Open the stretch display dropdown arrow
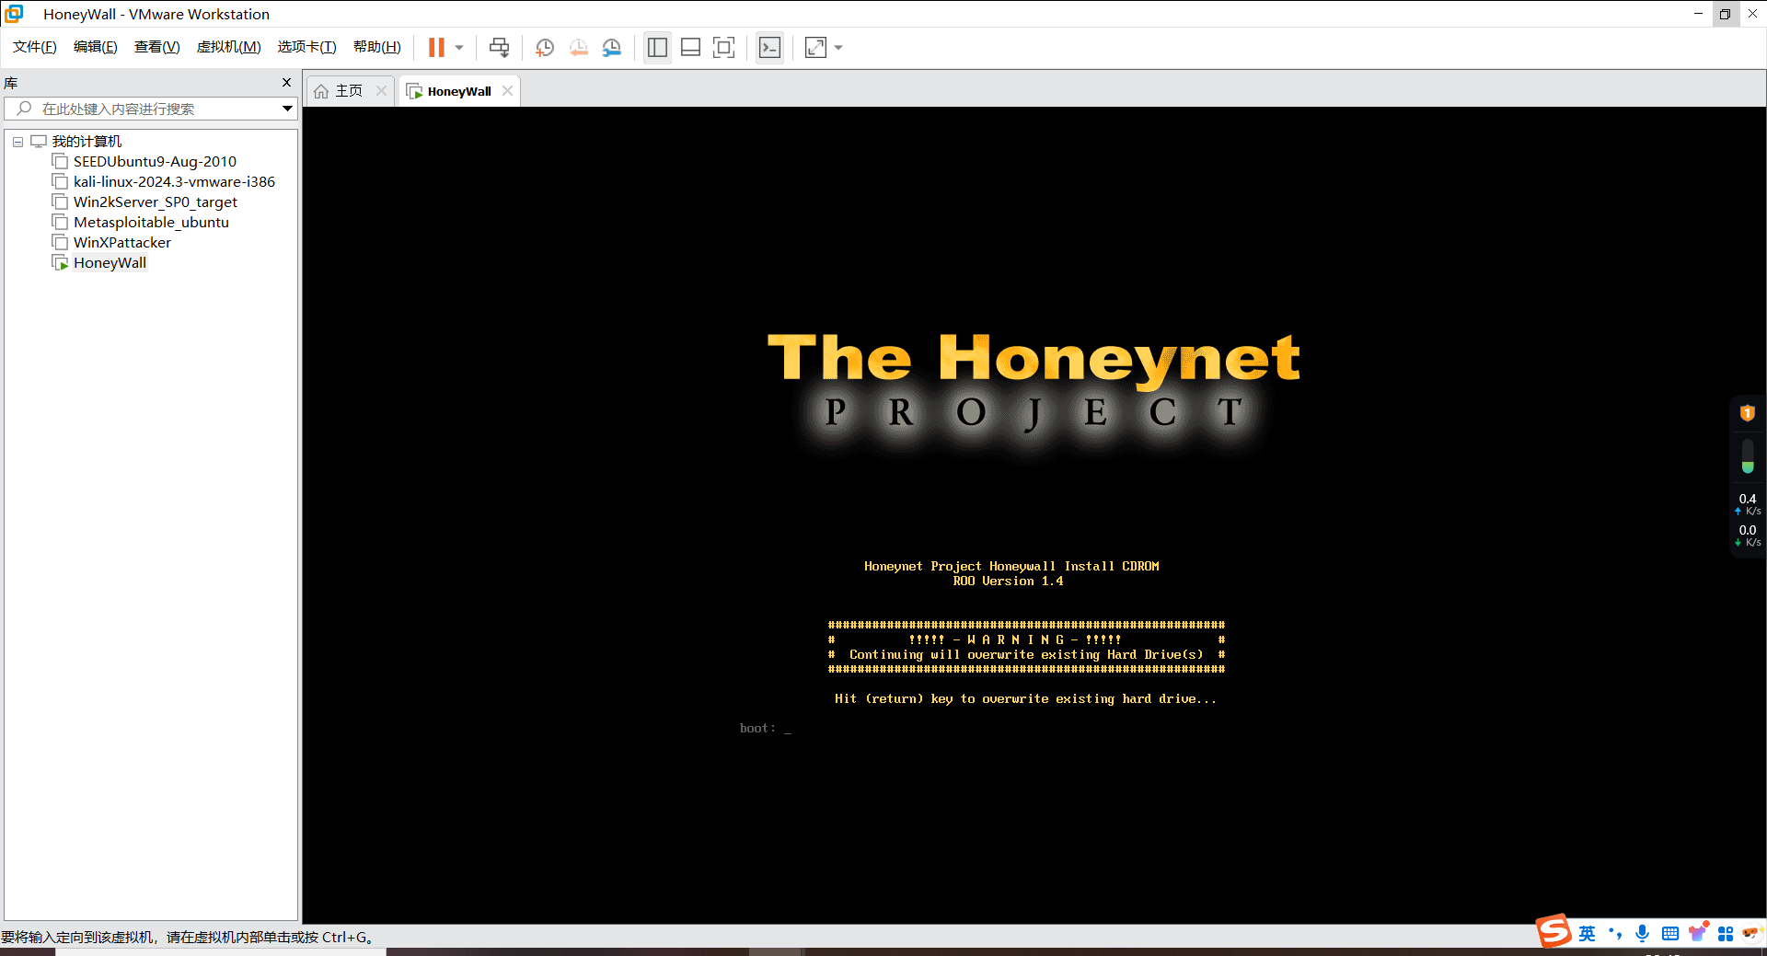 point(838,47)
